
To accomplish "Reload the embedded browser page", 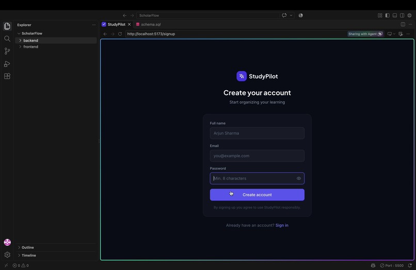I will pyautogui.click(x=120, y=34).
